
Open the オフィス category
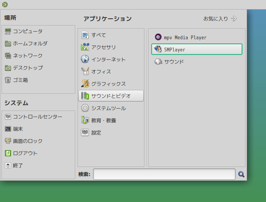[111, 72]
